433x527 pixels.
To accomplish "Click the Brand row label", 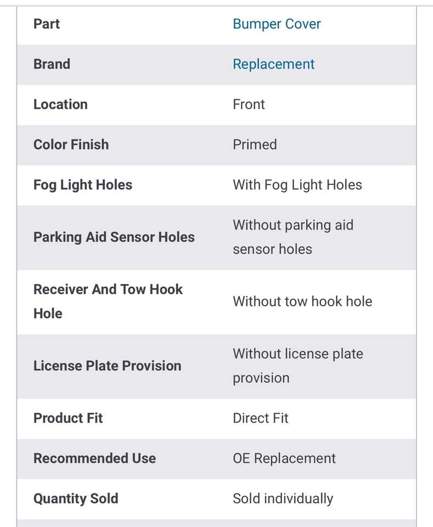I will click(x=52, y=64).
